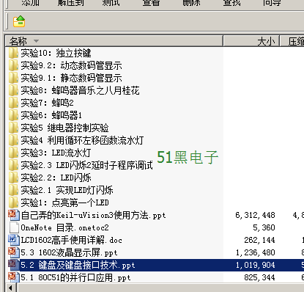Select file name 自己弄的Keil-uVision3使用方法.ppt
Viewport: 304px width, 292px height.
click(x=93, y=215)
